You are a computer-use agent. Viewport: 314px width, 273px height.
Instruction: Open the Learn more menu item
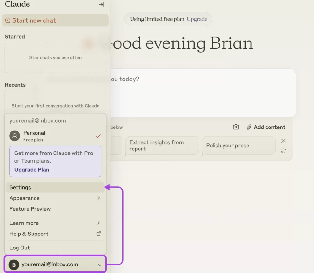click(55, 223)
